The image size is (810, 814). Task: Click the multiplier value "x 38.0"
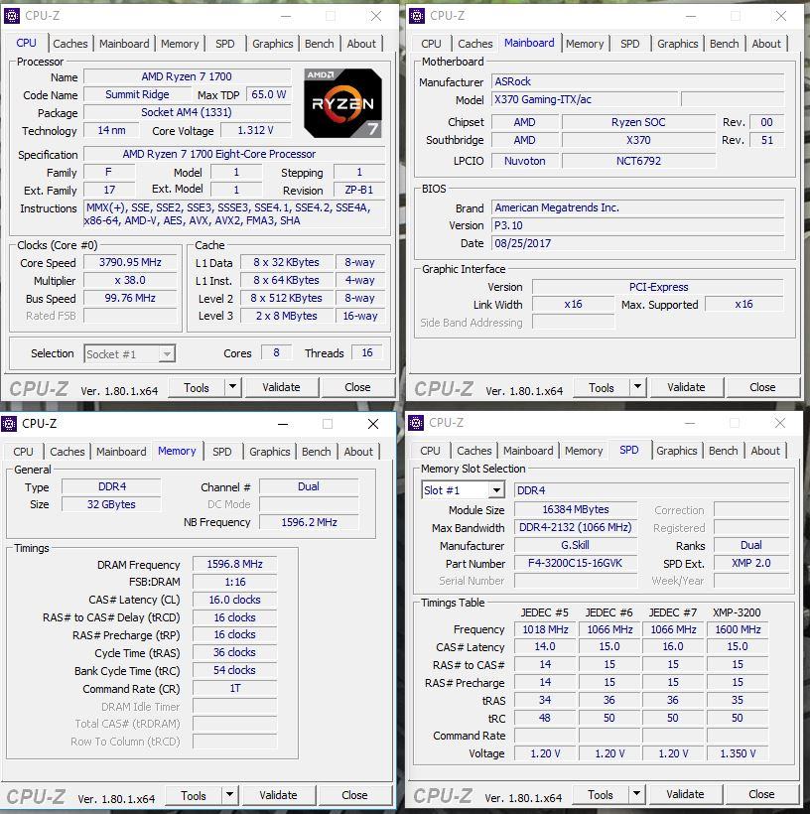pyautogui.click(x=130, y=280)
